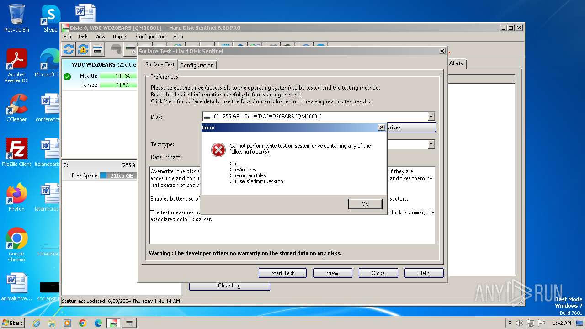Open Windows Media Player from the taskbar
This screenshot has width=585, height=329.
(x=67, y=323)
